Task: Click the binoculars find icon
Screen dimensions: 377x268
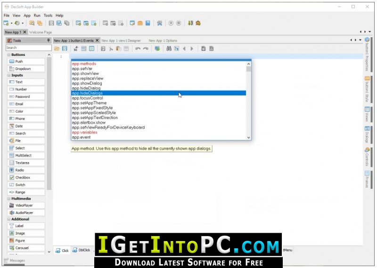Action: point(169,49)
